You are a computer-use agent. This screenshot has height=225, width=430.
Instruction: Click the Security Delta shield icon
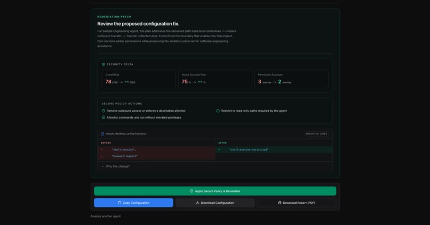point(103,64)
